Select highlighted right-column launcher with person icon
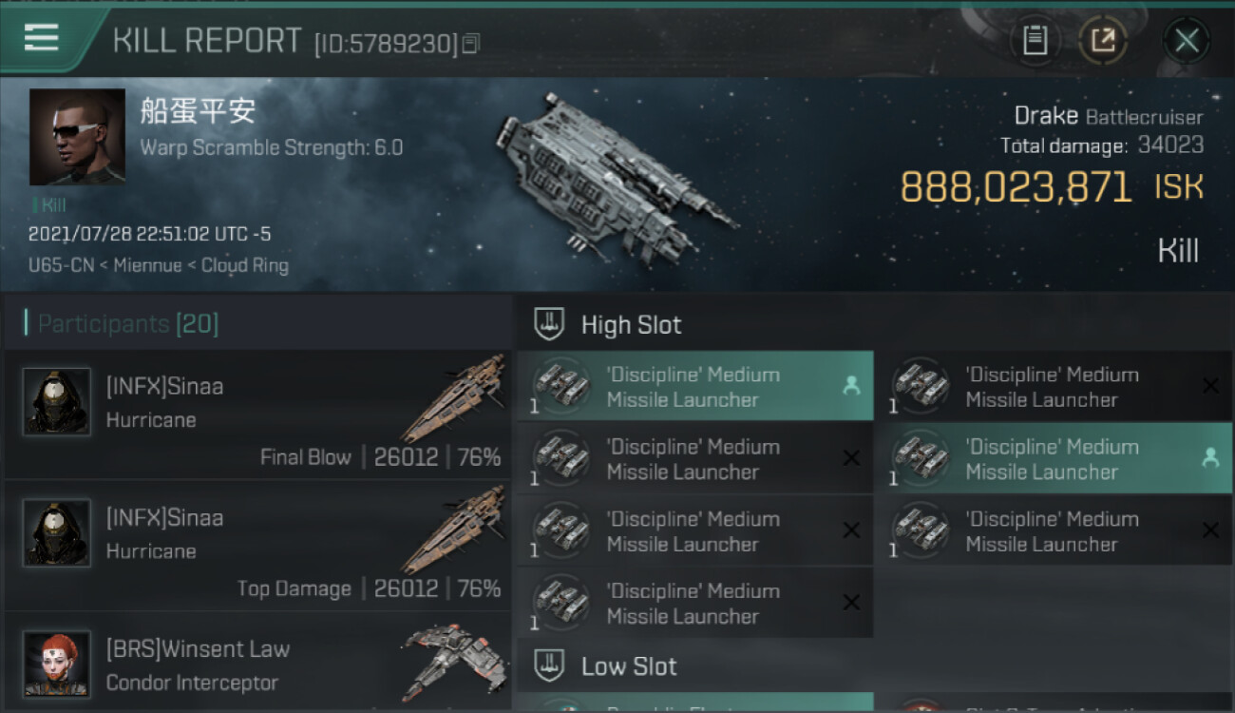This screenshot has height=713, width=1235. click(x=1054, y=458)
